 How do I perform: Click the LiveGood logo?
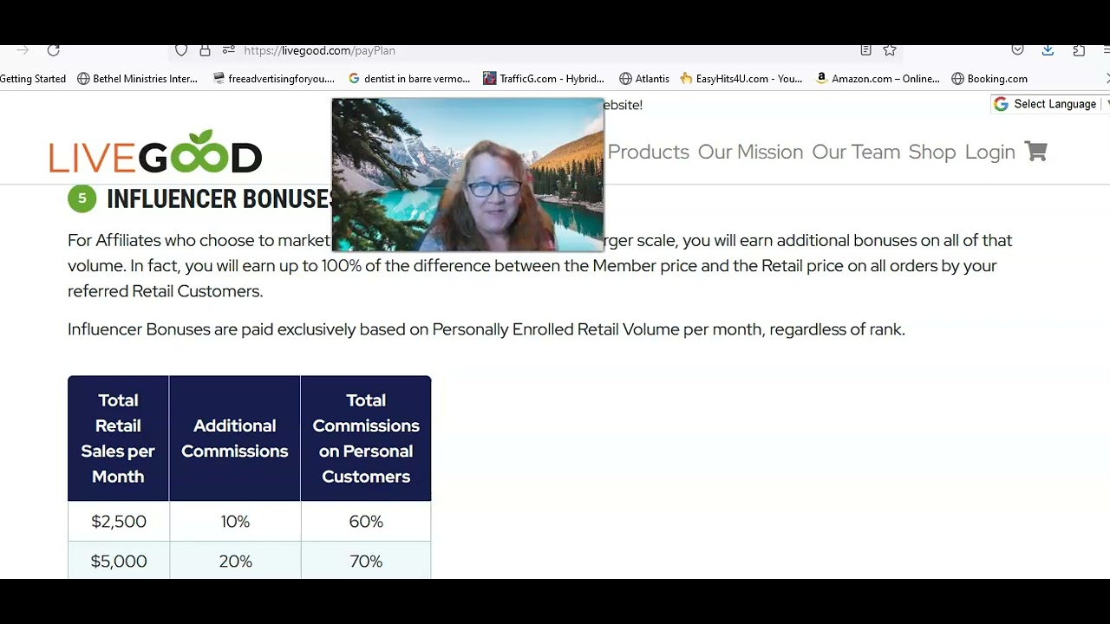(x=155, y=152)
